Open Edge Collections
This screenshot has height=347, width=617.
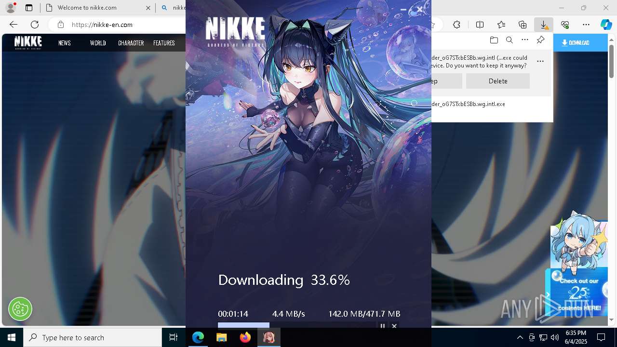(523, 25)
